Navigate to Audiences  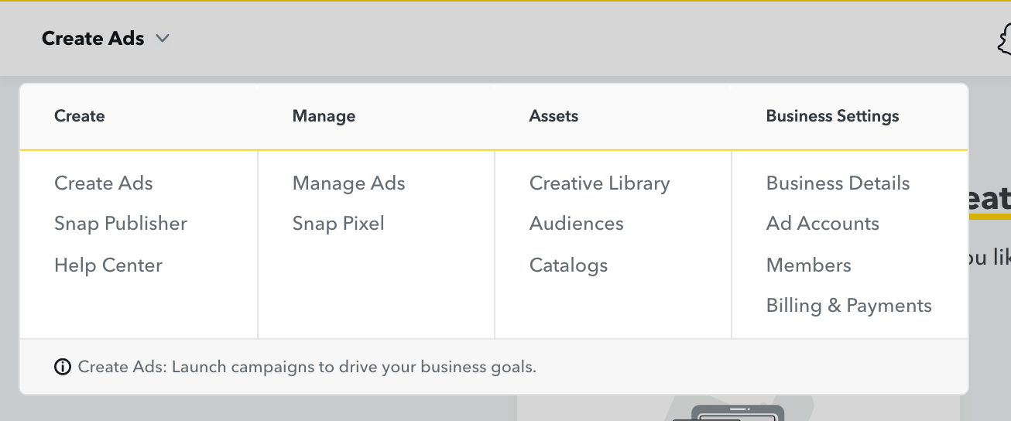576,224
